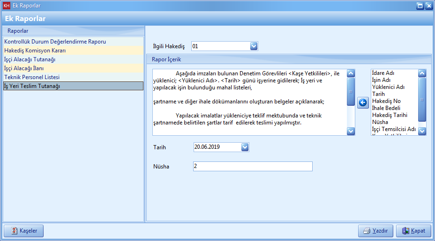Select Kontrollük Durum Değerlendirme Raporu report
Viewport: 435px width, 241px height.
(x=55, y=42)
